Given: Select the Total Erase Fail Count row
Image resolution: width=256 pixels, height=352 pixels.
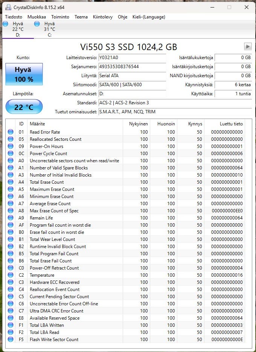Looking at the screenshot, I should [x=125, y=261].
